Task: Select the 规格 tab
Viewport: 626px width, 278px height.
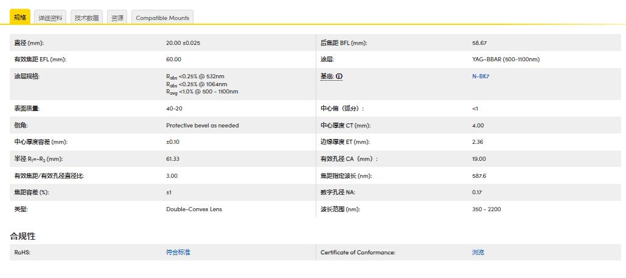Action: (x=20, y=18)
